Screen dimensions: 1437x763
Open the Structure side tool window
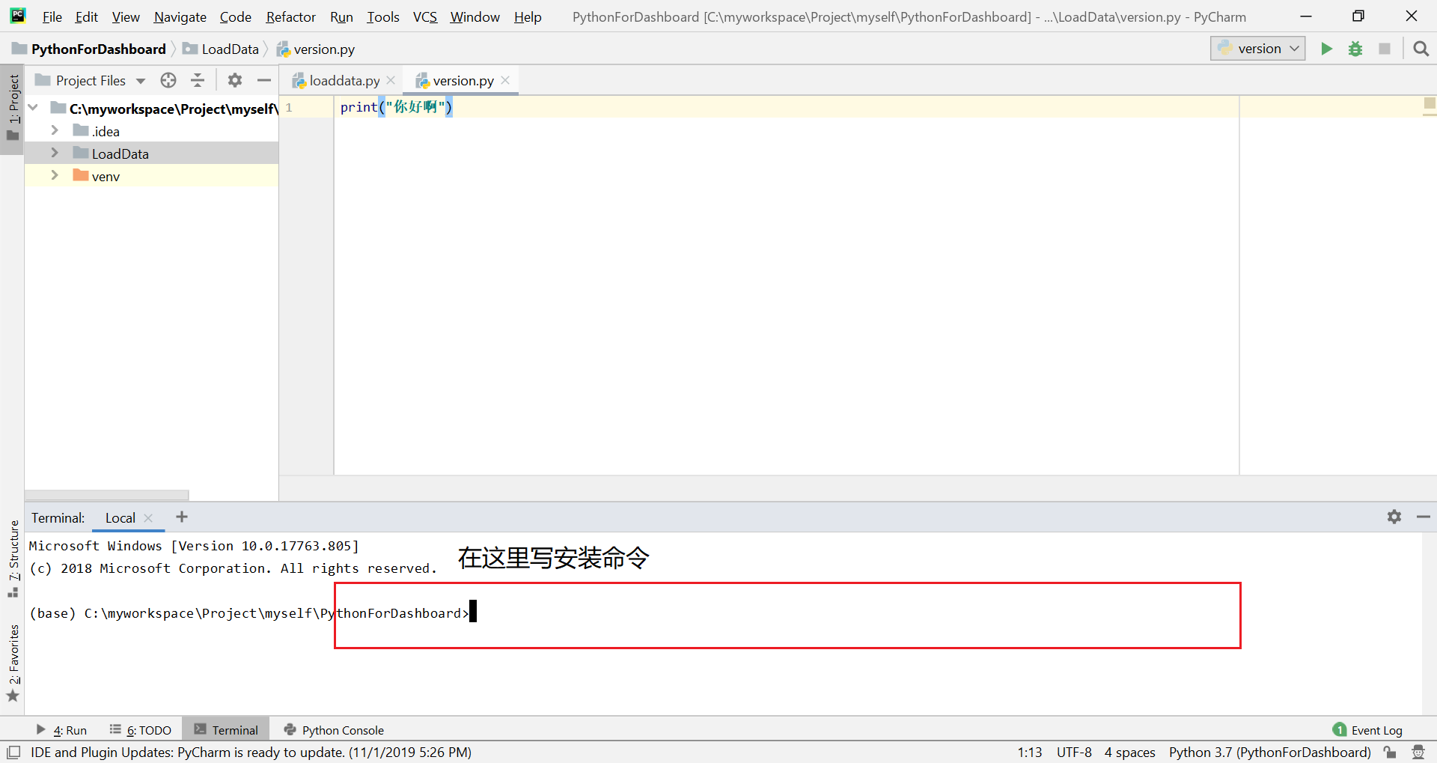tap(13, 558)
